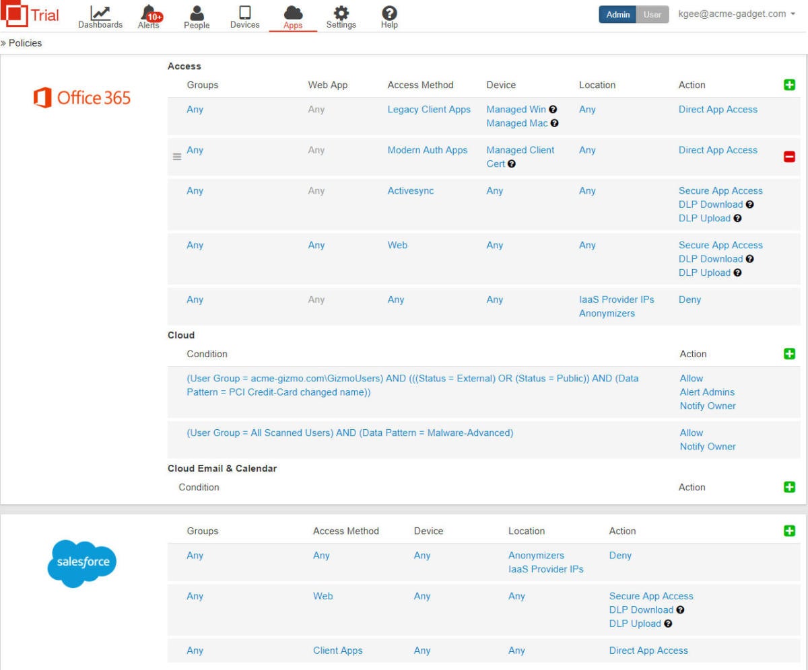Click Direct App Access for Legacy Client Apps
Image resolution: width=808 pixels, height=670 pixels.
click(718, 110)
